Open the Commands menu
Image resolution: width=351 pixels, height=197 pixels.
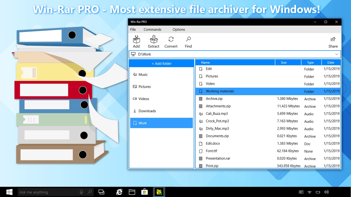point(152,29)
